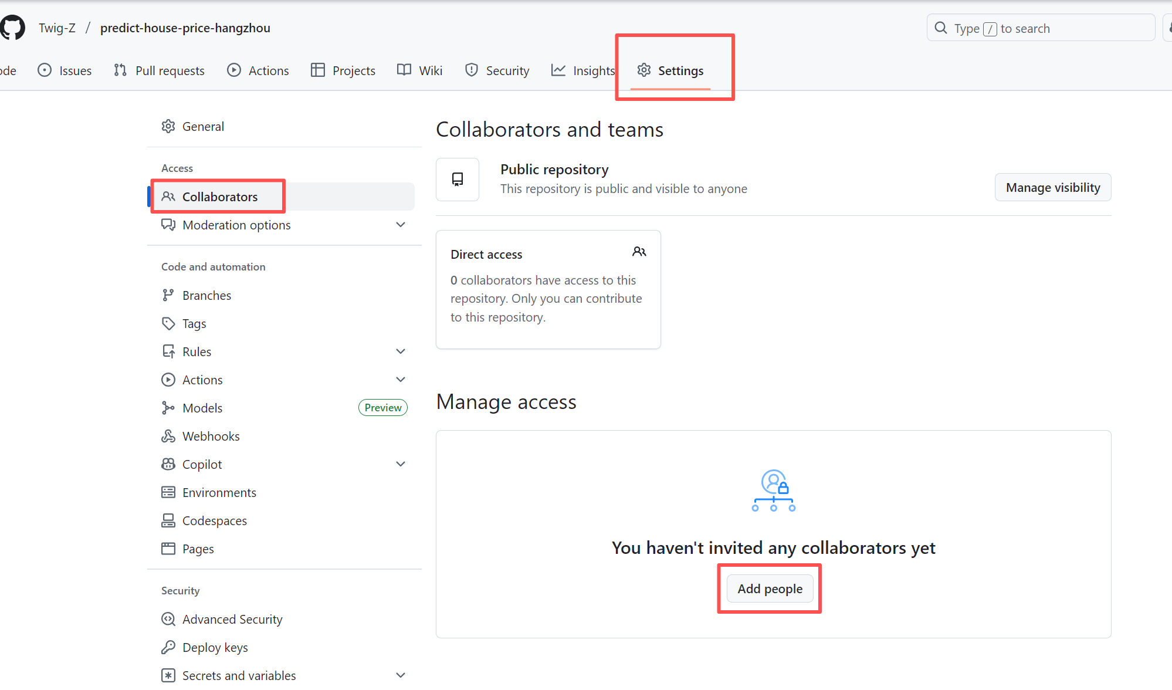Switch to the Insights tab

click(x=583, y=70)
